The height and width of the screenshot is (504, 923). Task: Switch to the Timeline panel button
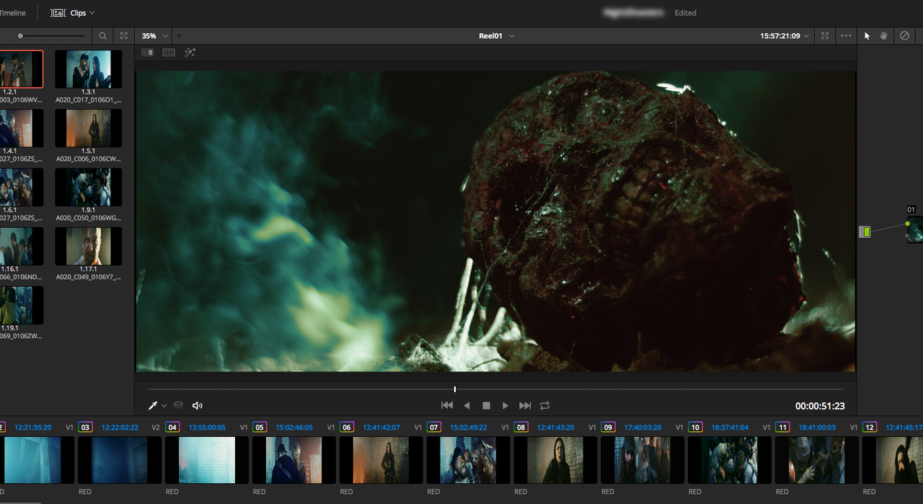12,13
